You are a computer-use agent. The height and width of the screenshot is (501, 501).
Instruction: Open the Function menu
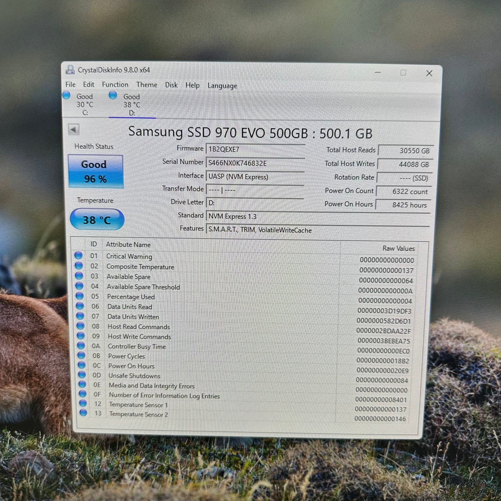(115, 85)
